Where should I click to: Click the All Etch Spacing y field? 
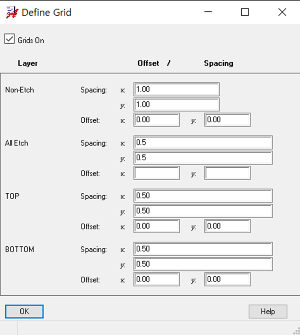click(x=203, y=158)
